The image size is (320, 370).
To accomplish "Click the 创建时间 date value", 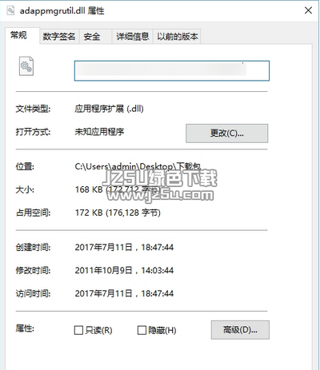I will (x=124, y=248).
